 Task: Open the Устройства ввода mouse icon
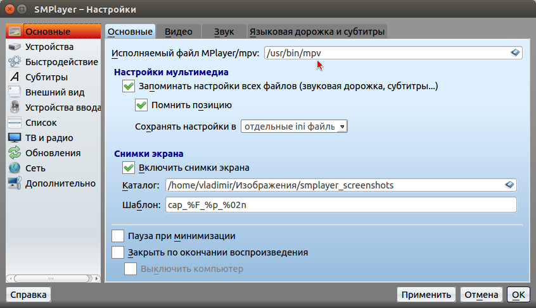(x=15, y=108)
